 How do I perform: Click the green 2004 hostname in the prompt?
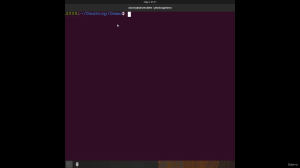coord(71,14)
